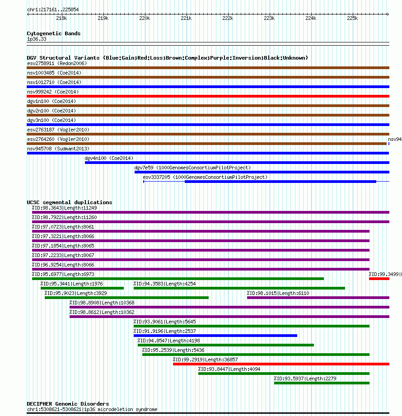
Task: Select the 1p36.33 band label
Action: coord(37,39)
